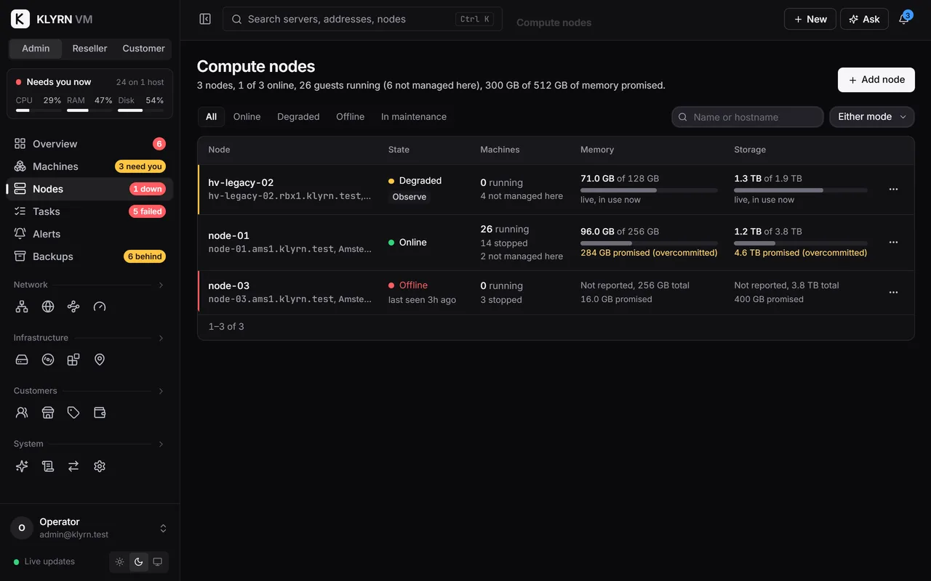This screenshot has width=931, height=581.
Task: Go to Machines in the sidebar
Action: 89,166
